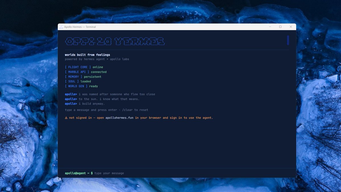Click the line 'i was named after someone who flew too close'

[x=117, y=94]
